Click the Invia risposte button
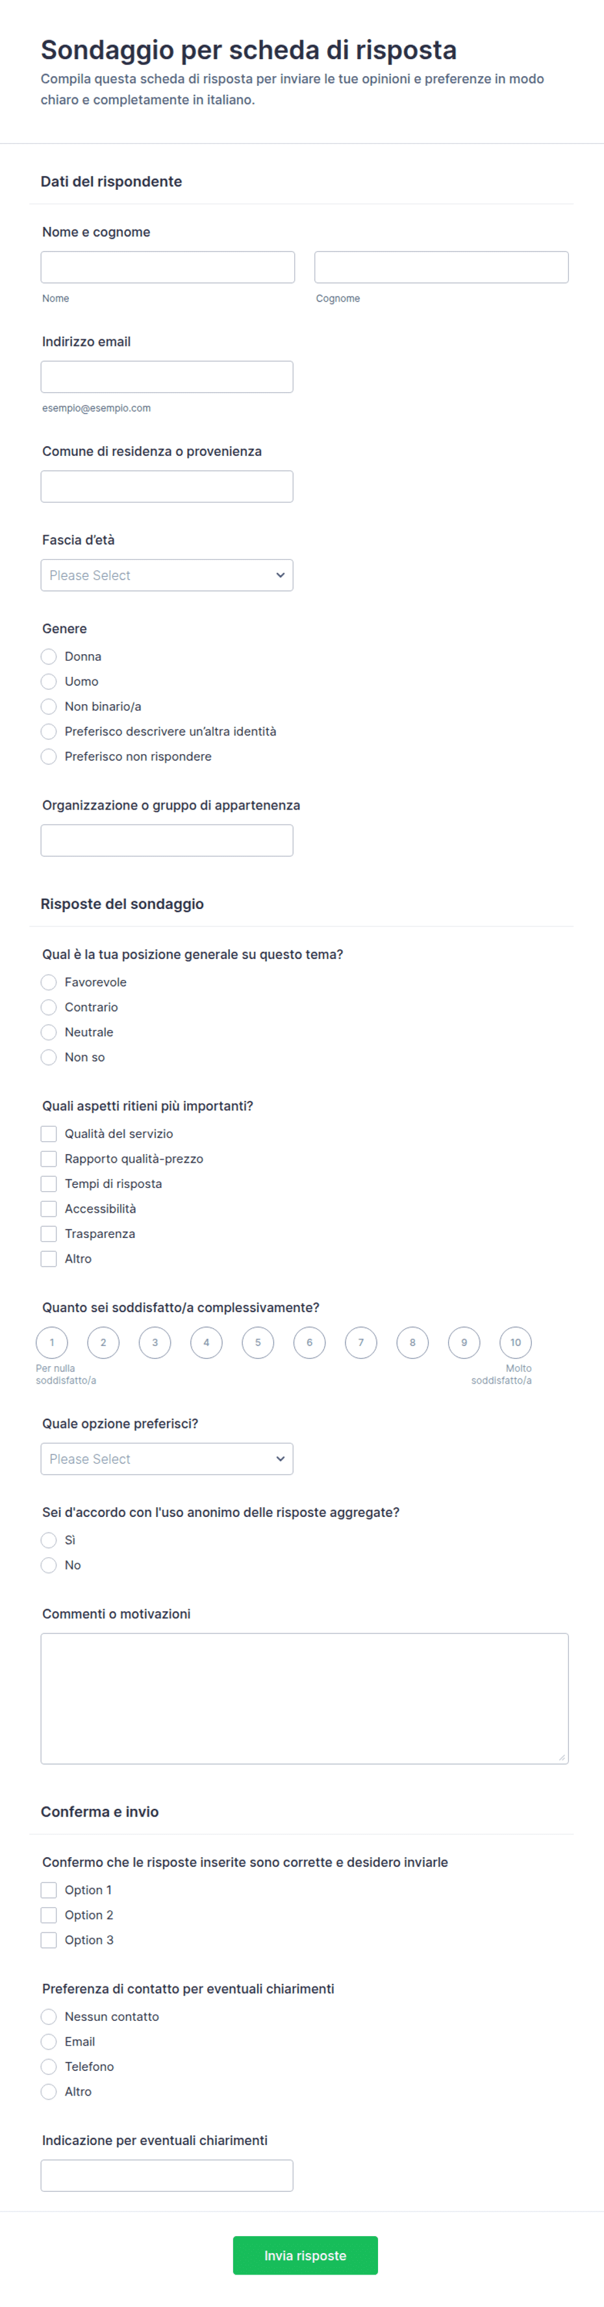The height and width of the screenshot is (2307, 604). (x=305, y=2255)
